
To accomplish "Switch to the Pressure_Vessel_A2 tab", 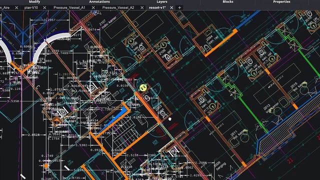I will pyautogui.click(x=118, y=7).
